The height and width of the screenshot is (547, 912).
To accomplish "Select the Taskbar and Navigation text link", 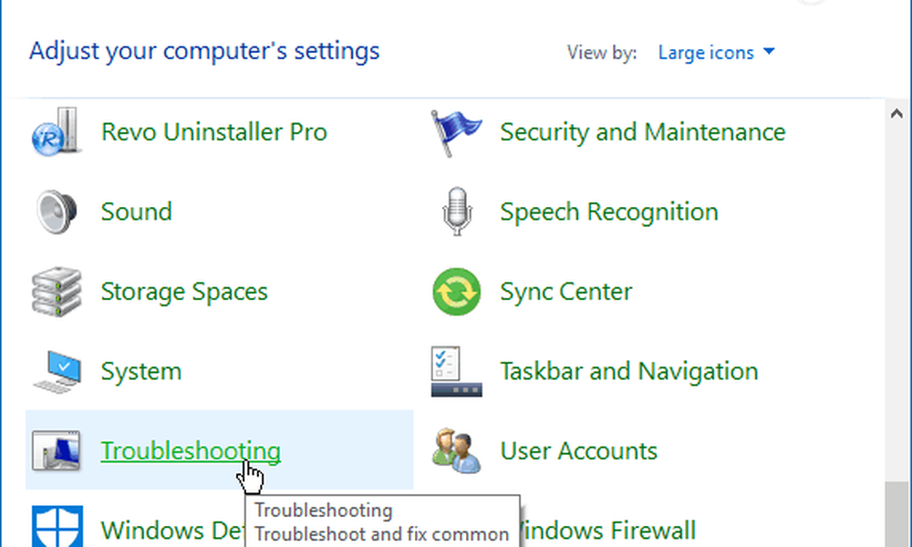I will pyautogui.click(x=628, y=372).
